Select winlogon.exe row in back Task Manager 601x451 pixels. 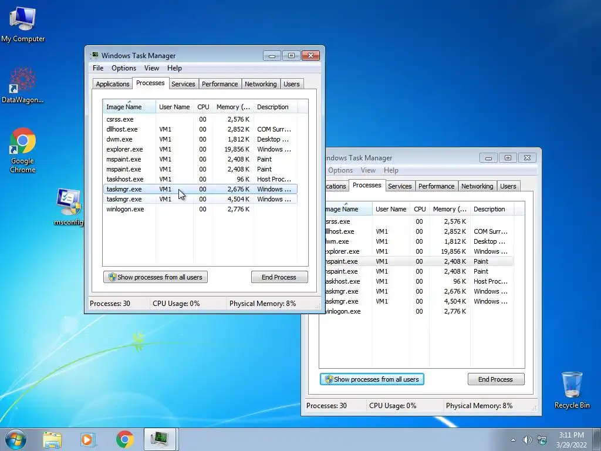click(418, 311)
